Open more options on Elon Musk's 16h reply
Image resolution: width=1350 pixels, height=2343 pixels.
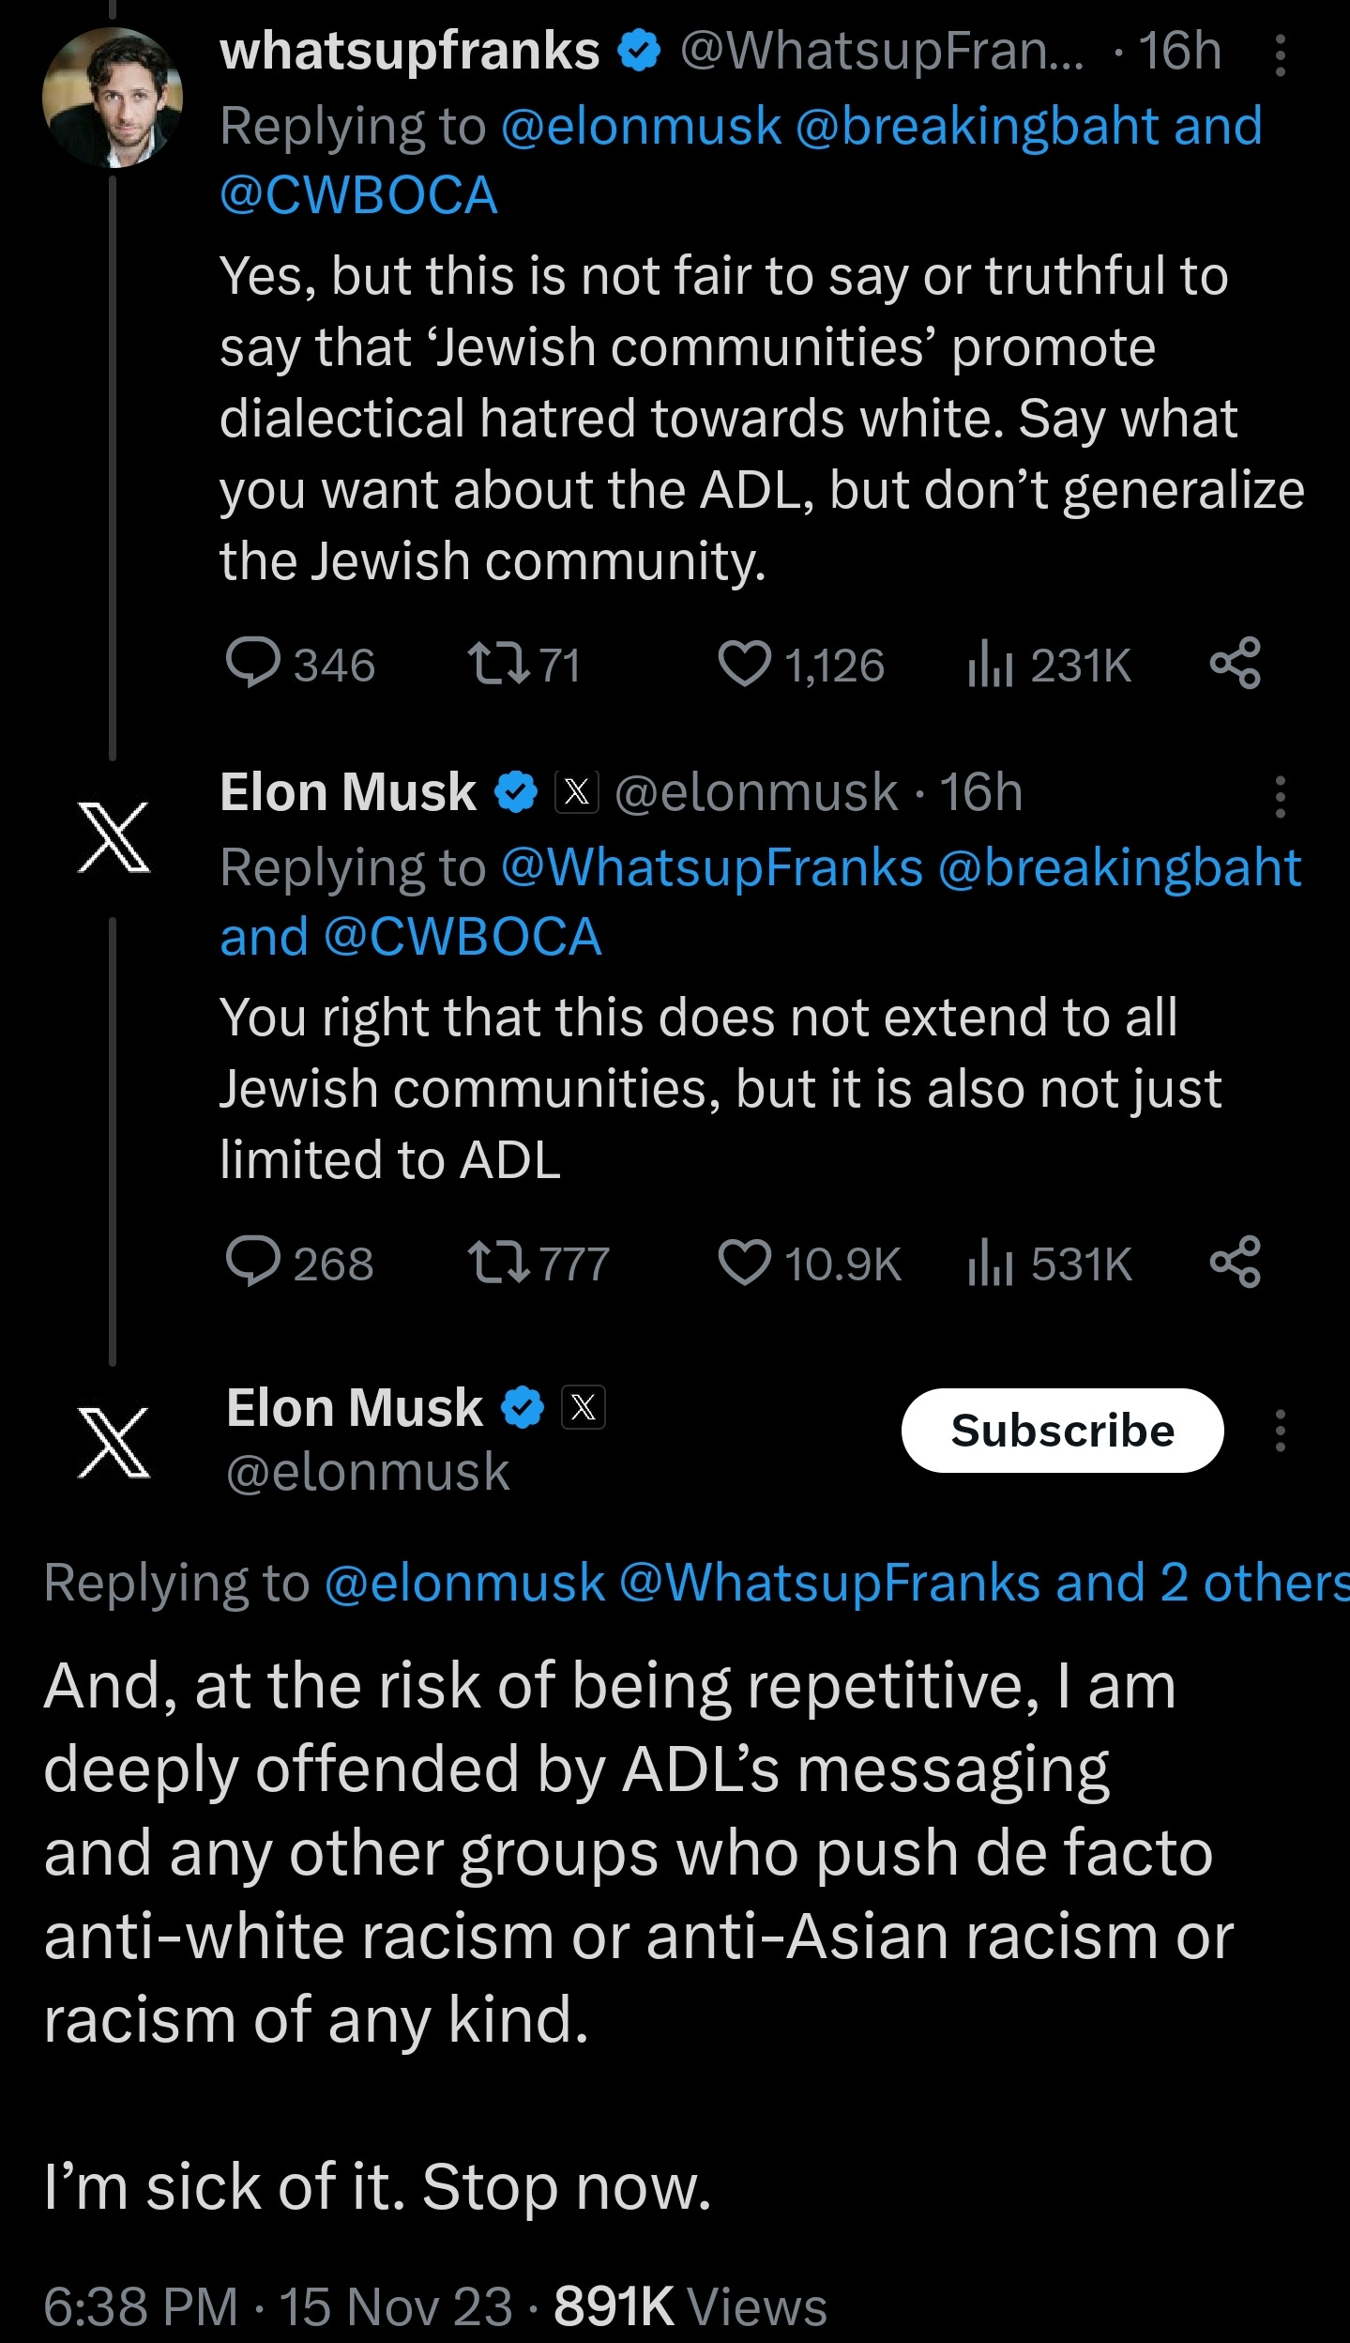[x=1280, y=797]
